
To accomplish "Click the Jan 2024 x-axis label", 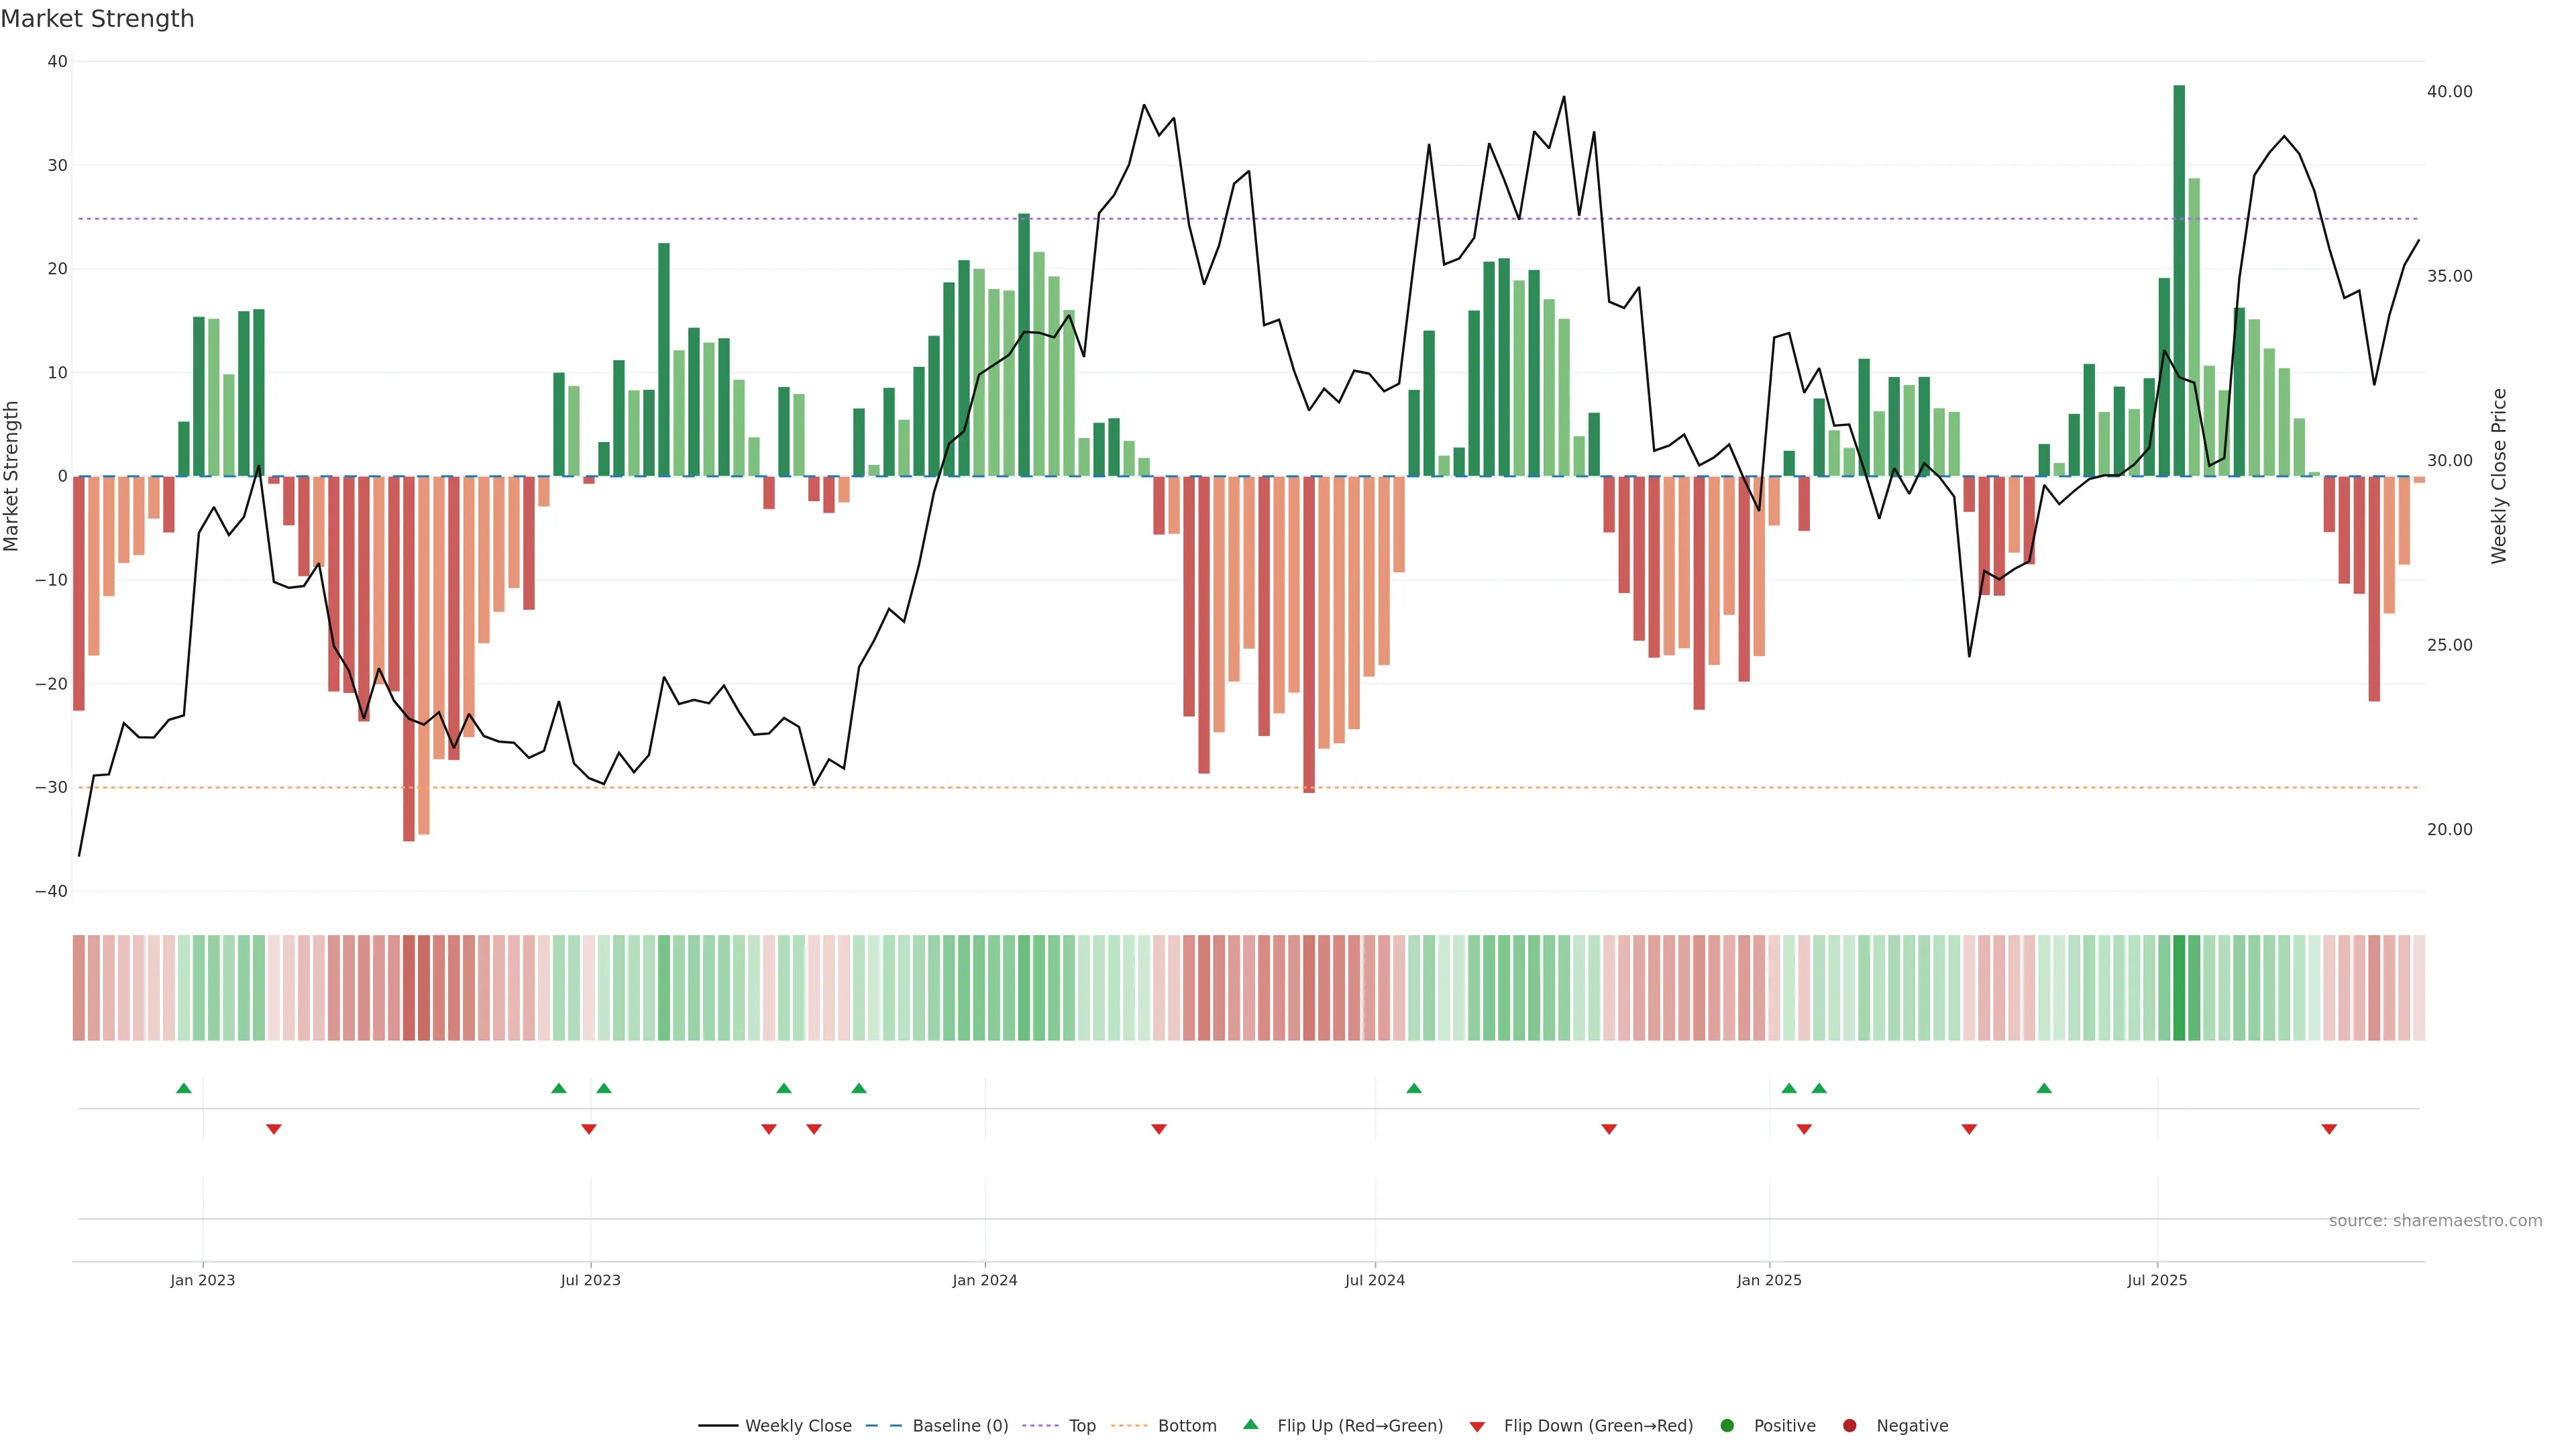I will pyautogui.click(x=985, y=1280).
